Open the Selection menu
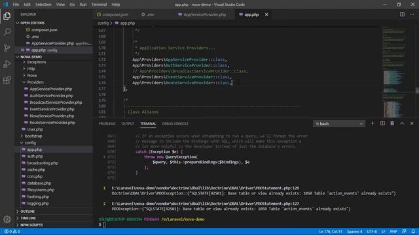The width and height of the screenshot is (419, 235). pyautogui.click(x=43, y=5)
